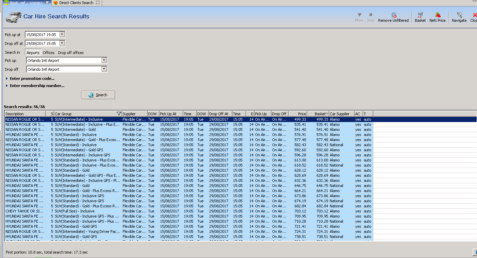Screen dimensions: 477x258
Task: Open the Pick up airport dropdown
Action: [104, 61]
